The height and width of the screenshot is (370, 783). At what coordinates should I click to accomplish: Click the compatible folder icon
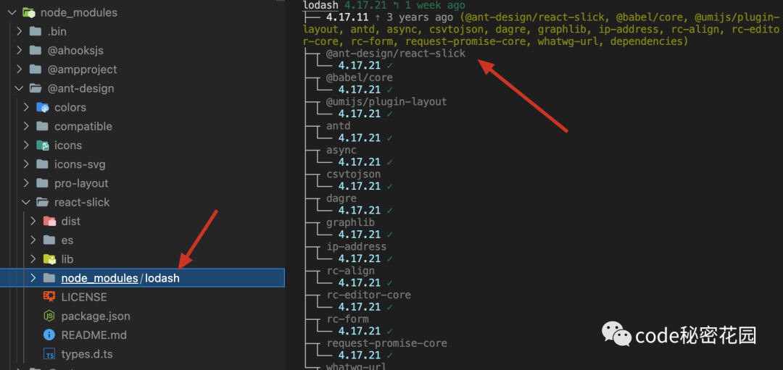tap(42, 126)
